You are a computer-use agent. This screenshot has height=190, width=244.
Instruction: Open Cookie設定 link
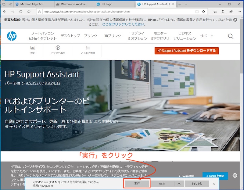click(187, 176)
